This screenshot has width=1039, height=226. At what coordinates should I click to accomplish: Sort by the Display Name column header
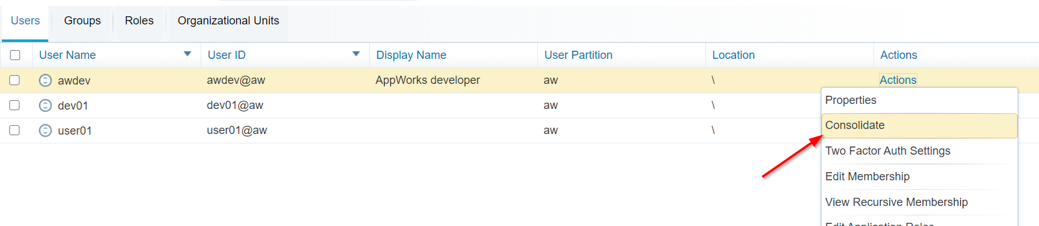(411, 55)
